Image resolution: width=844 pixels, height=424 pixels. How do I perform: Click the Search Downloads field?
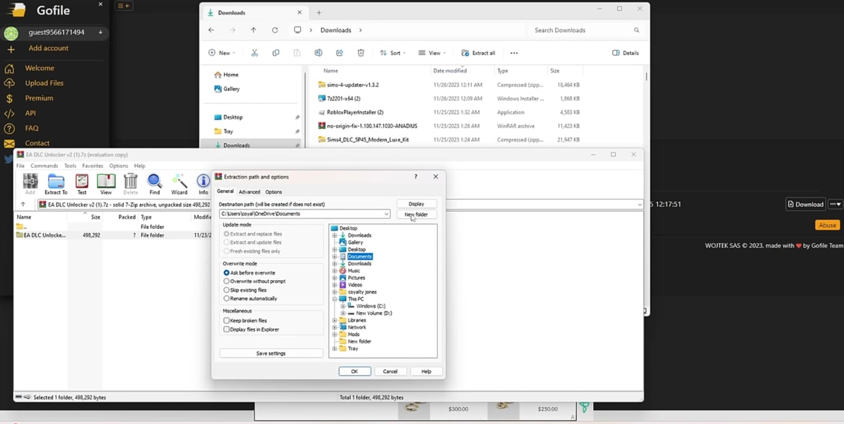tap(586, 30)
